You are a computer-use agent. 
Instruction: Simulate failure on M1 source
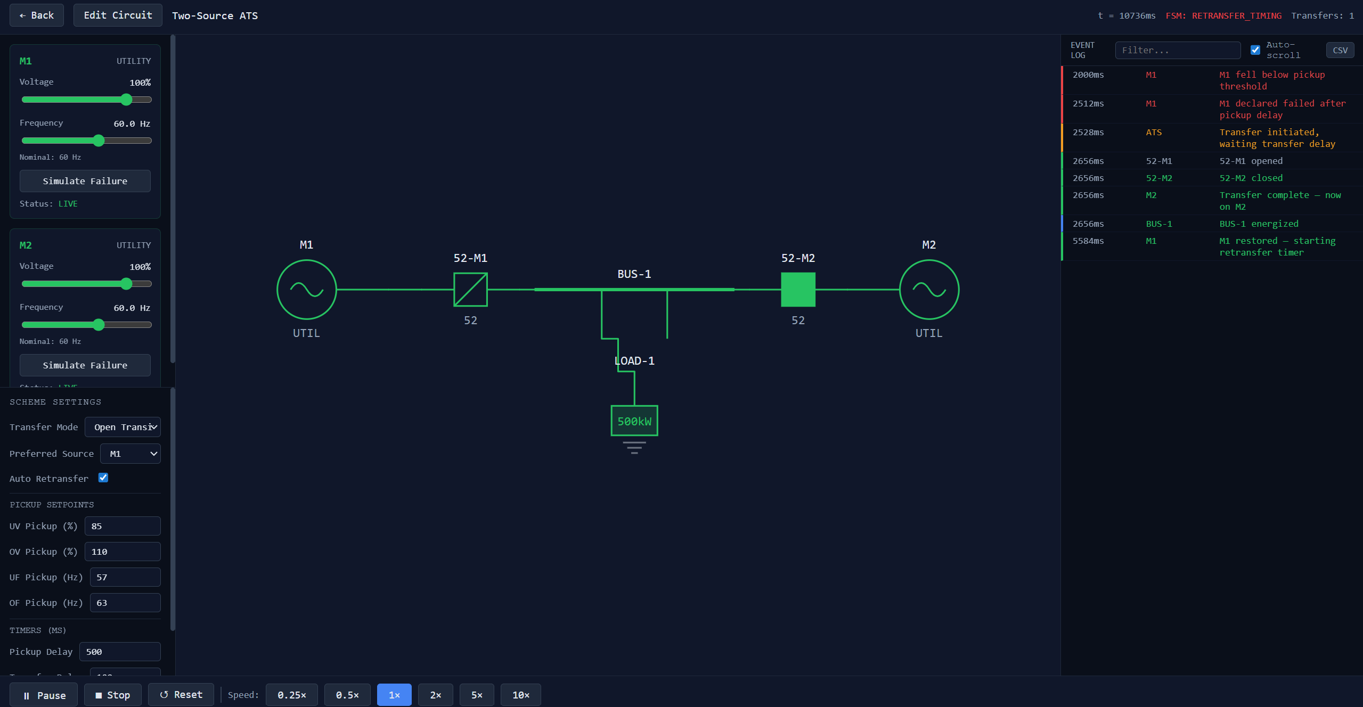pyautogui.click(x=85, y=181)
